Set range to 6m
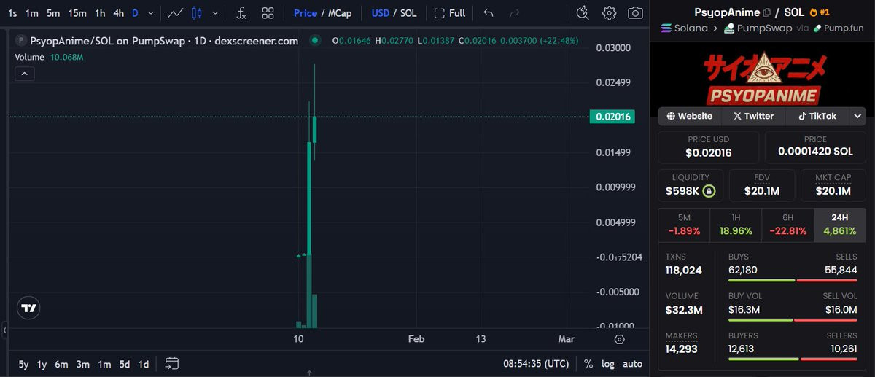 [x=62, y=364]
